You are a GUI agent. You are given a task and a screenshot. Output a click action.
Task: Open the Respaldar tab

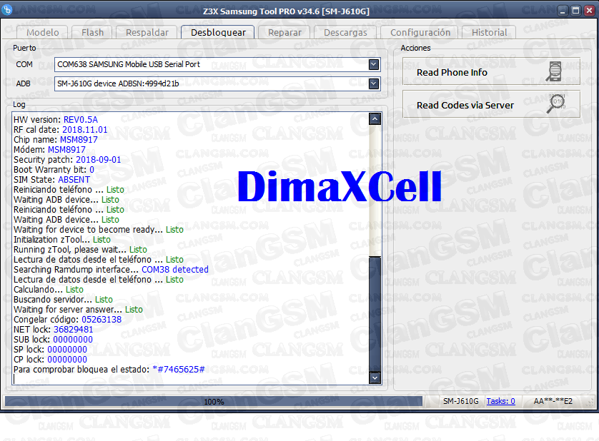[x=147, y=32]
